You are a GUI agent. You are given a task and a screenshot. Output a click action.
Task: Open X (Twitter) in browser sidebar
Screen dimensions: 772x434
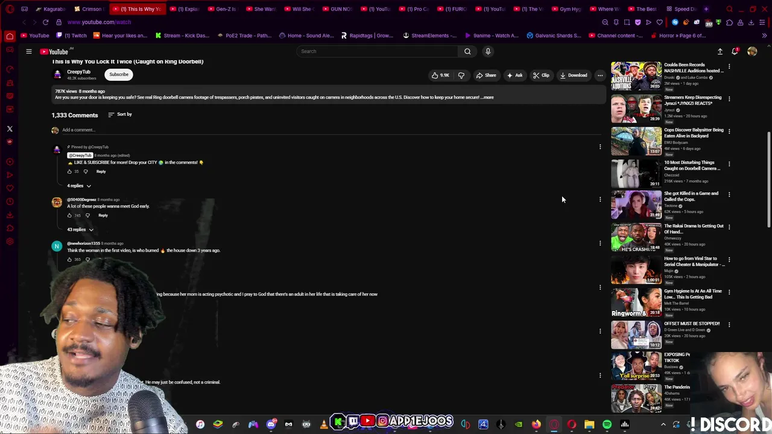tap(10, 129)
